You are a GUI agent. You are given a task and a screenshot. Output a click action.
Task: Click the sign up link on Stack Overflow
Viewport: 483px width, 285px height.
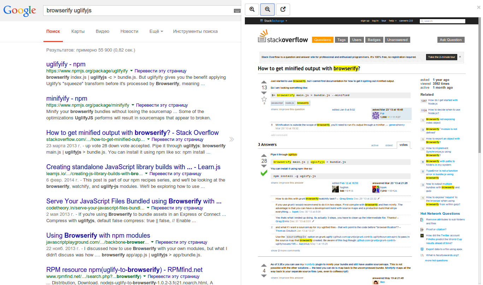pos(365,21)
